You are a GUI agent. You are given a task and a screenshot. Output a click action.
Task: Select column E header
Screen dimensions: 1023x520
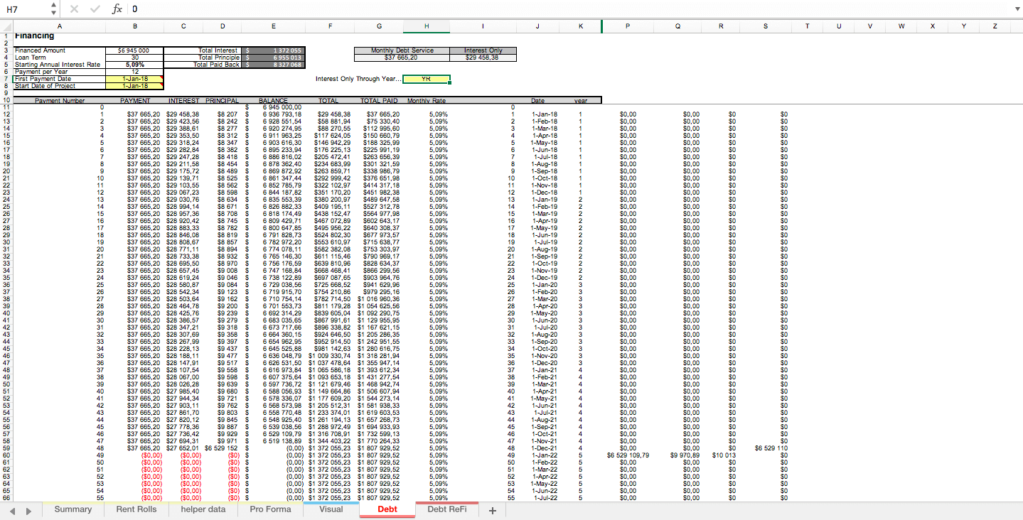click(x=274, y=26)
